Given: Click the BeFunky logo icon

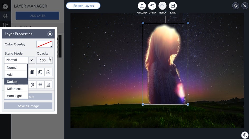Looking at the screenshot, I should tap(5, 6).
